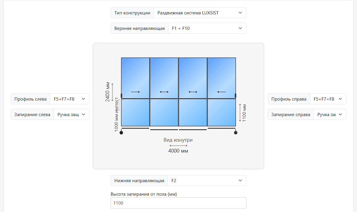
Task: Expand the Запирание справа selector
Action: point(330,114)
